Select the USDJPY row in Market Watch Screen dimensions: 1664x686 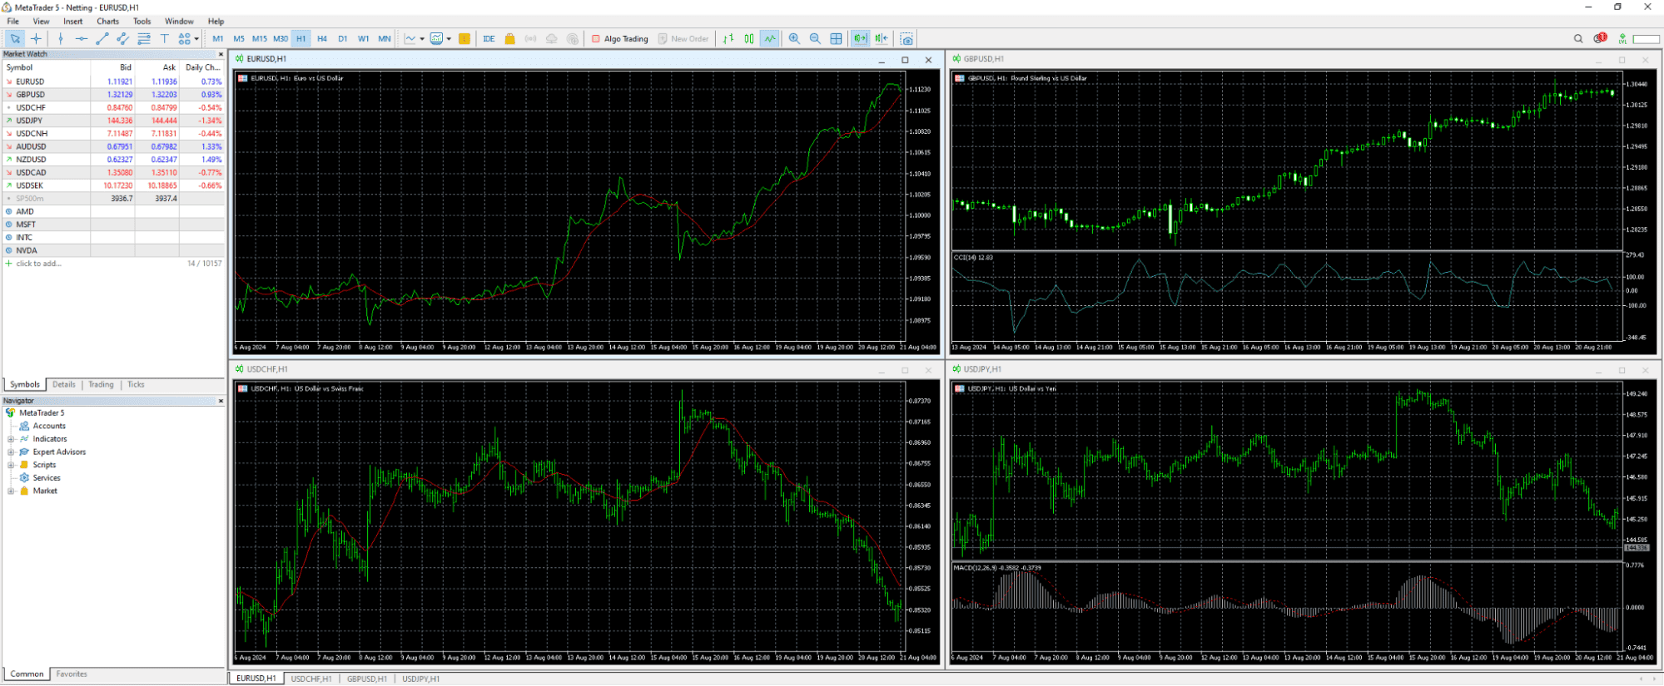30,121
